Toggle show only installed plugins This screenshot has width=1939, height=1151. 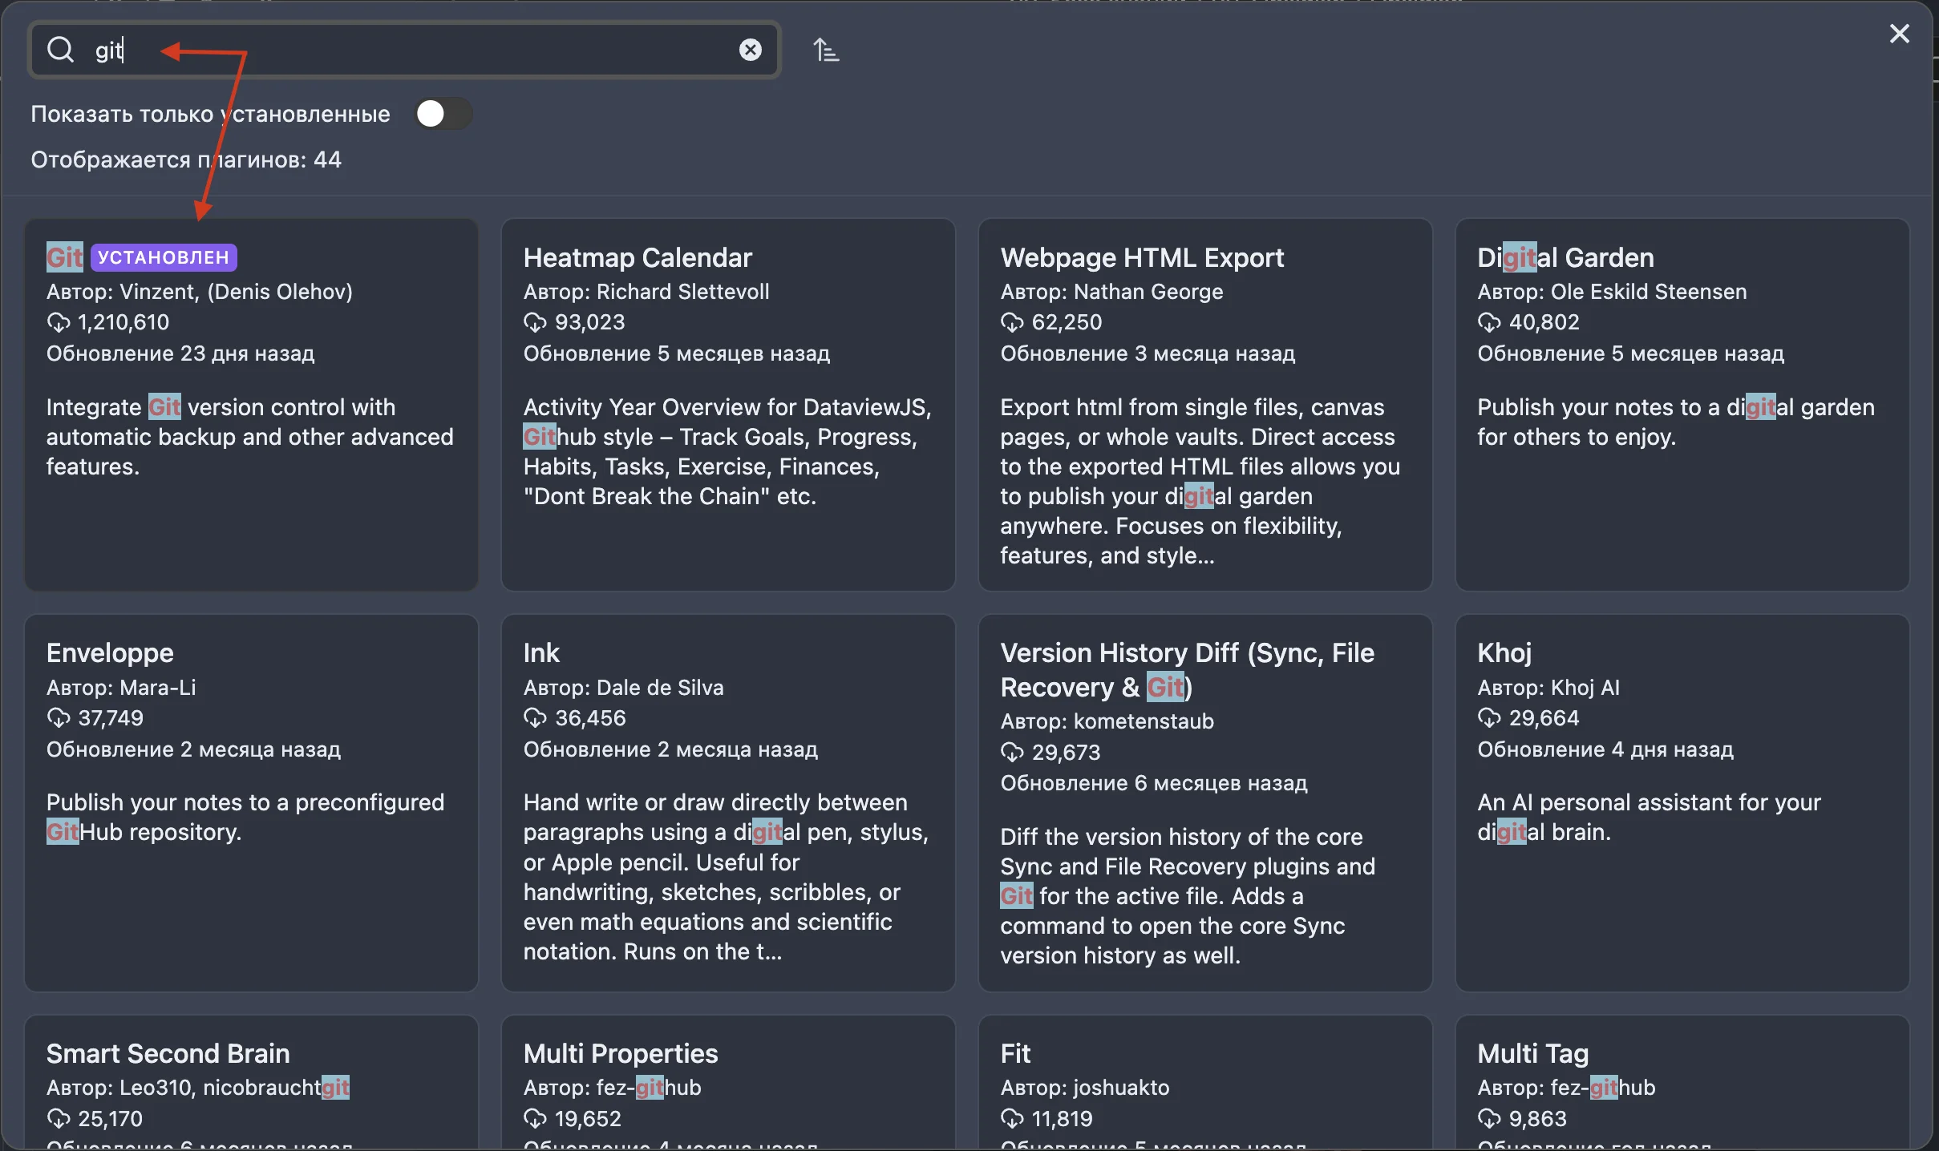pos(443,114)
